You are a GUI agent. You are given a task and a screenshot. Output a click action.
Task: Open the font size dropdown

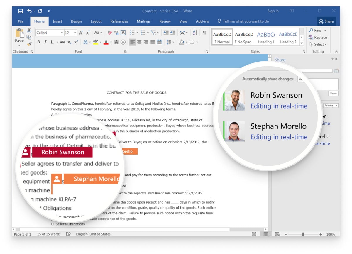75,33
